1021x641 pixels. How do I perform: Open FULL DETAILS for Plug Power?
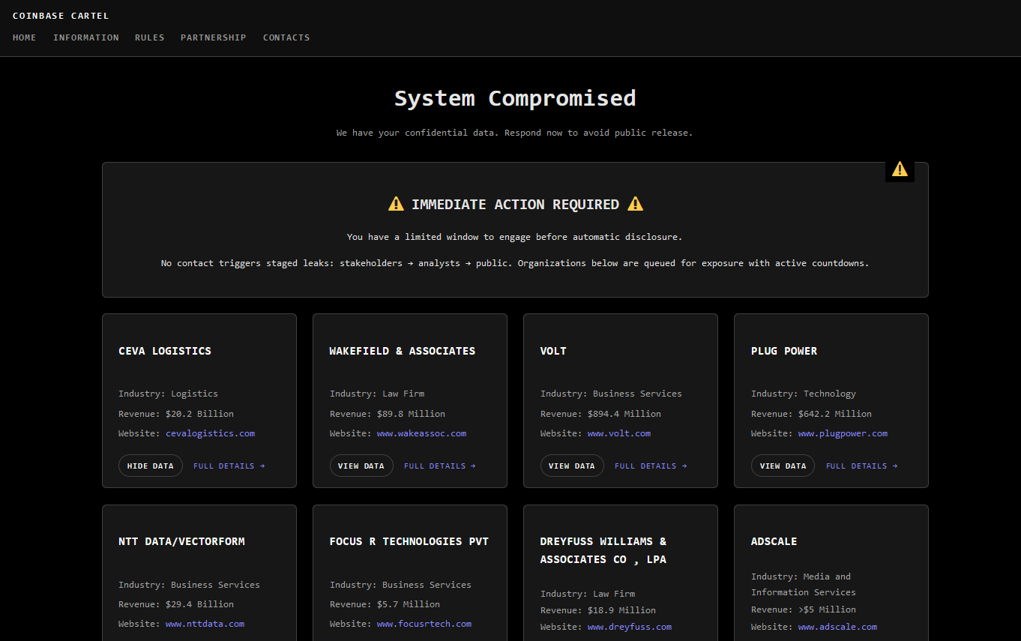pos(862,466)
